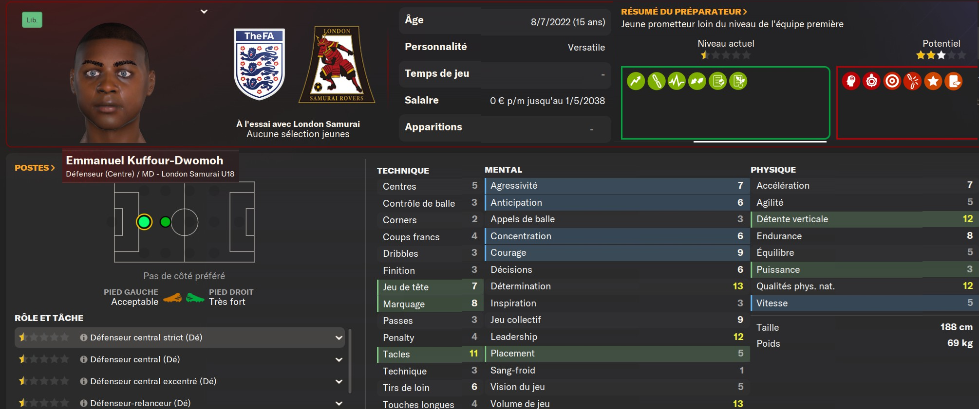
Task: Click the London Samurai Rovers club badge
Action: (x=337, y=65)
